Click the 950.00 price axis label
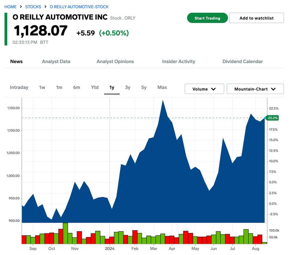290x255 pixels. (14, 198)
